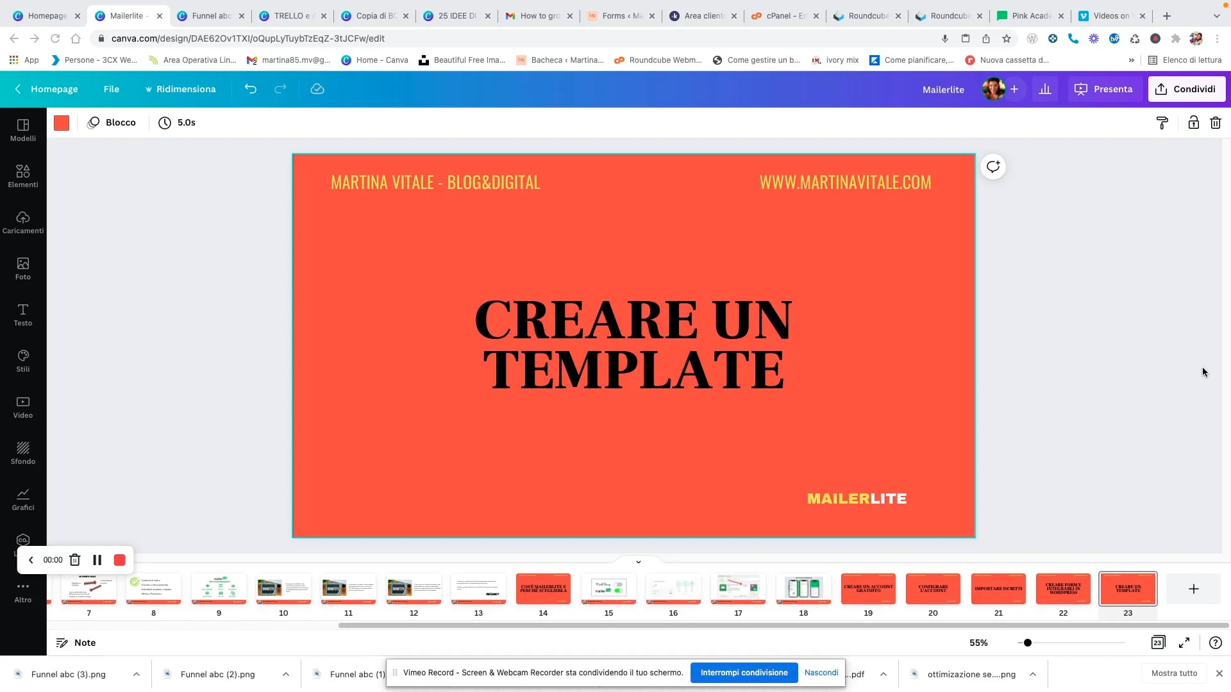
Task: Open the red background color swatch
Action: click(x=62, y=123)
